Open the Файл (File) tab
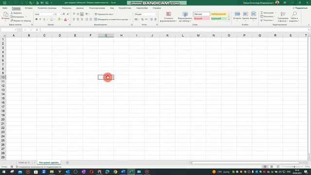The image size is (311, 175). 5,8
